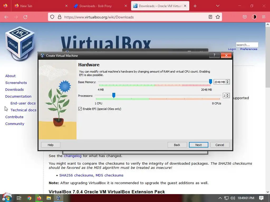270x202 pixels.
Task: Open the SHA256 checksums link
Action: point(76,175)
